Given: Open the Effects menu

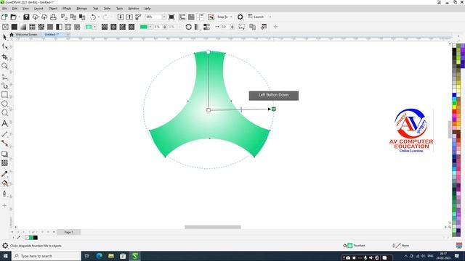Looking at the screenshot, I should click(67, 9).
